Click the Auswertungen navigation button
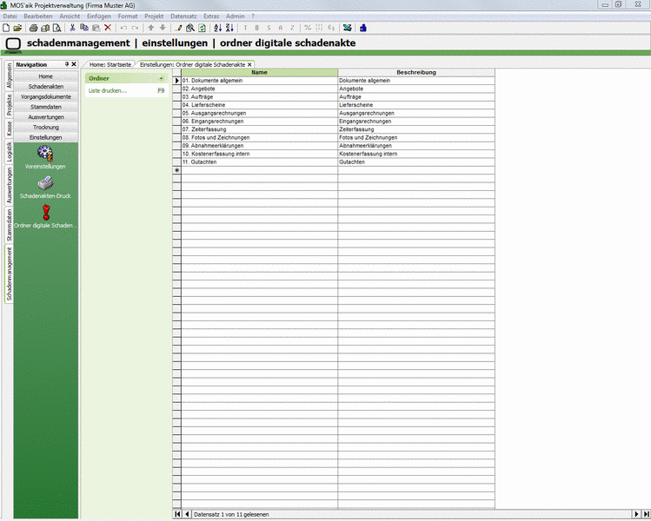 [x=46, y=117]
